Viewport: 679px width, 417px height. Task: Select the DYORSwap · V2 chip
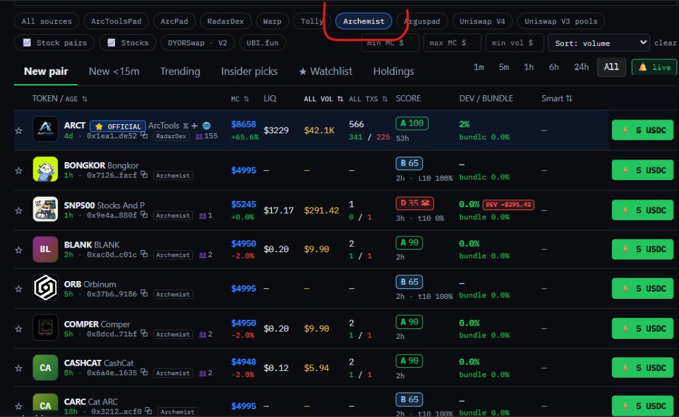click(197, 43)
